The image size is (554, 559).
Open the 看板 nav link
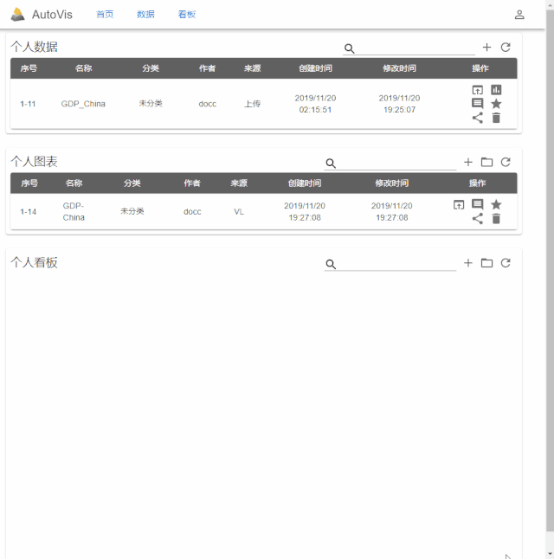point(187,14)
